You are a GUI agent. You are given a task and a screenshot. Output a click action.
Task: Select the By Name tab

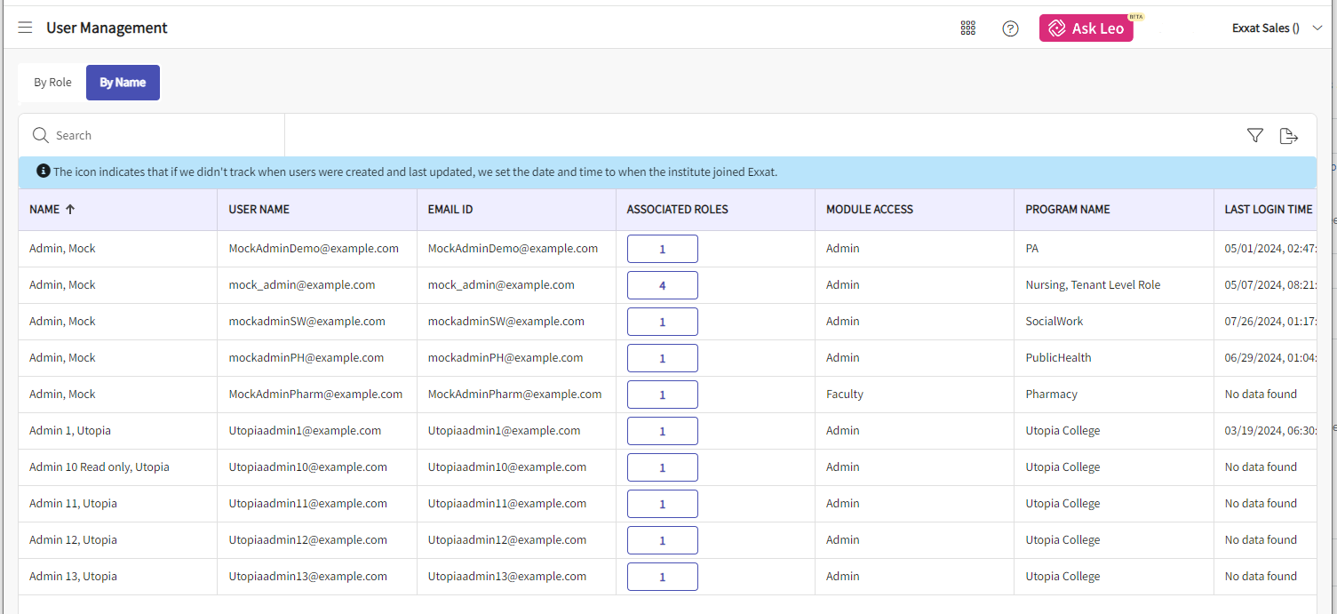click(123, 83)
